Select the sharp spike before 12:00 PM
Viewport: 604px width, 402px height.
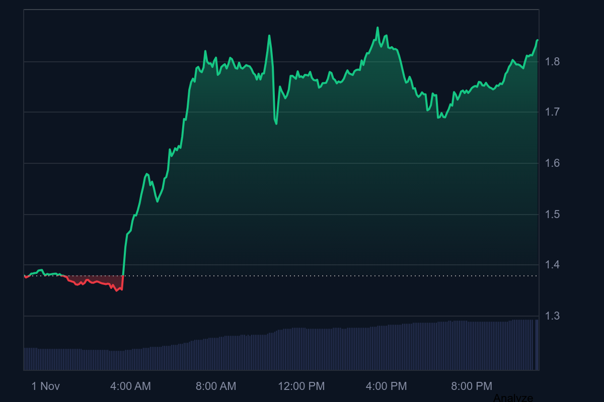(x=270, y=36)
